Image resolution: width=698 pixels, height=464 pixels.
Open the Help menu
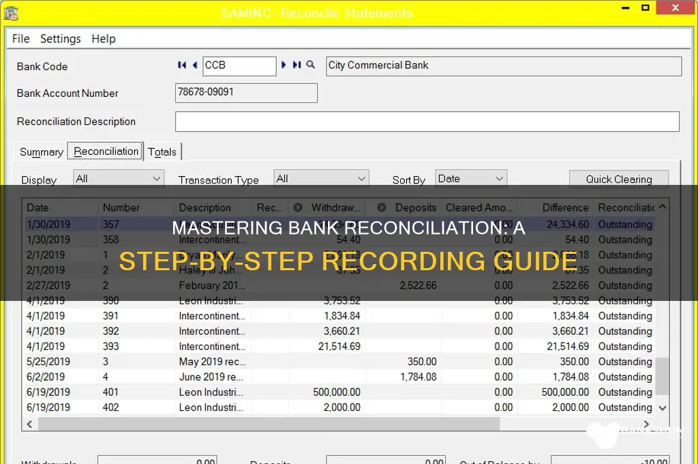coord(104,39)
